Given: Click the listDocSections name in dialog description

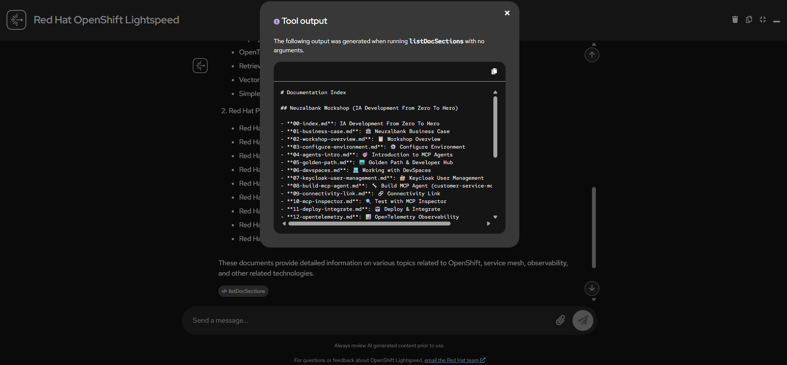Looking at the screenshot, I should (x=436, y=41).
